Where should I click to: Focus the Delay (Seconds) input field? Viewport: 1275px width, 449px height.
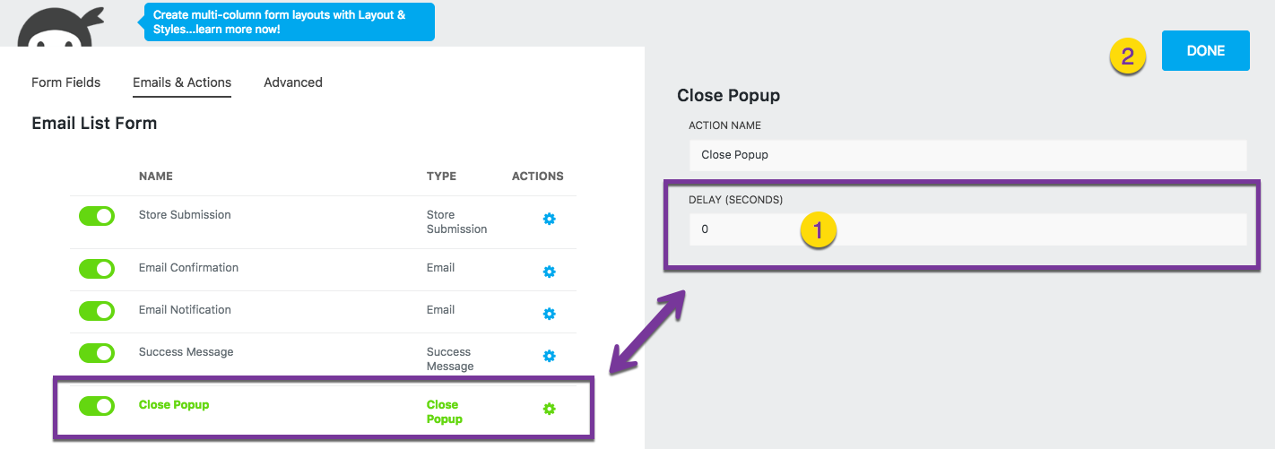pos(968,229)
